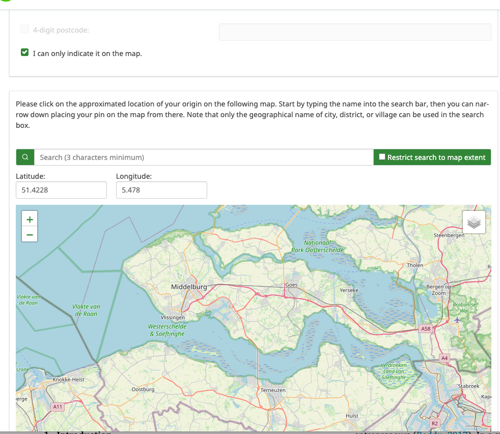Click the A11 road shield on map
The height and width of the screenshot is (434, 500).
58,407
